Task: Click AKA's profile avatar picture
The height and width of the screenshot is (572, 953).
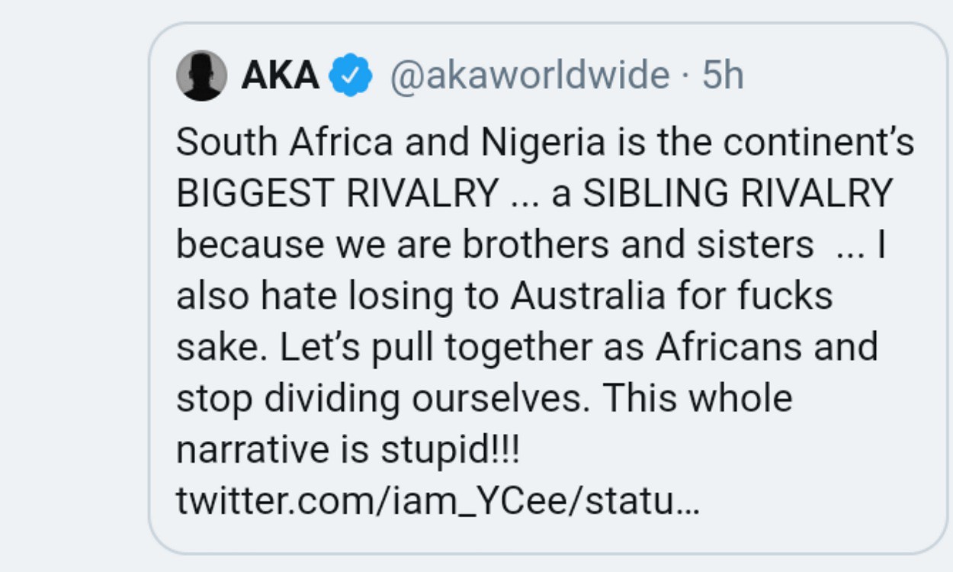Action: (x=201, y=76)
